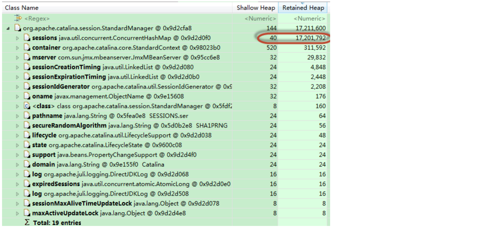
Task: Click the object icon beside expiredSessions
Action: pos(27,183)
